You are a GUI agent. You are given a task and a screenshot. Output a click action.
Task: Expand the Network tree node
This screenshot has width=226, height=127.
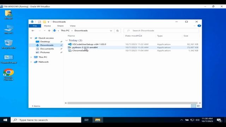point(31,62)
